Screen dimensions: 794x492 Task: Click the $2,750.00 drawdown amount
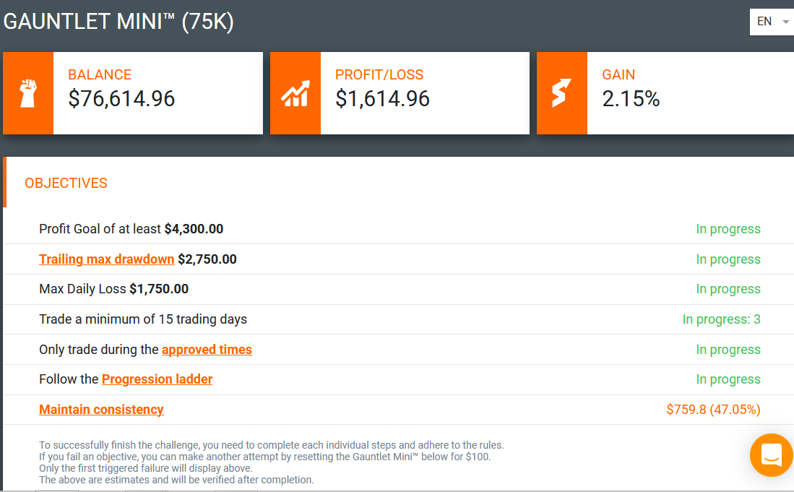tap(207, 259)
